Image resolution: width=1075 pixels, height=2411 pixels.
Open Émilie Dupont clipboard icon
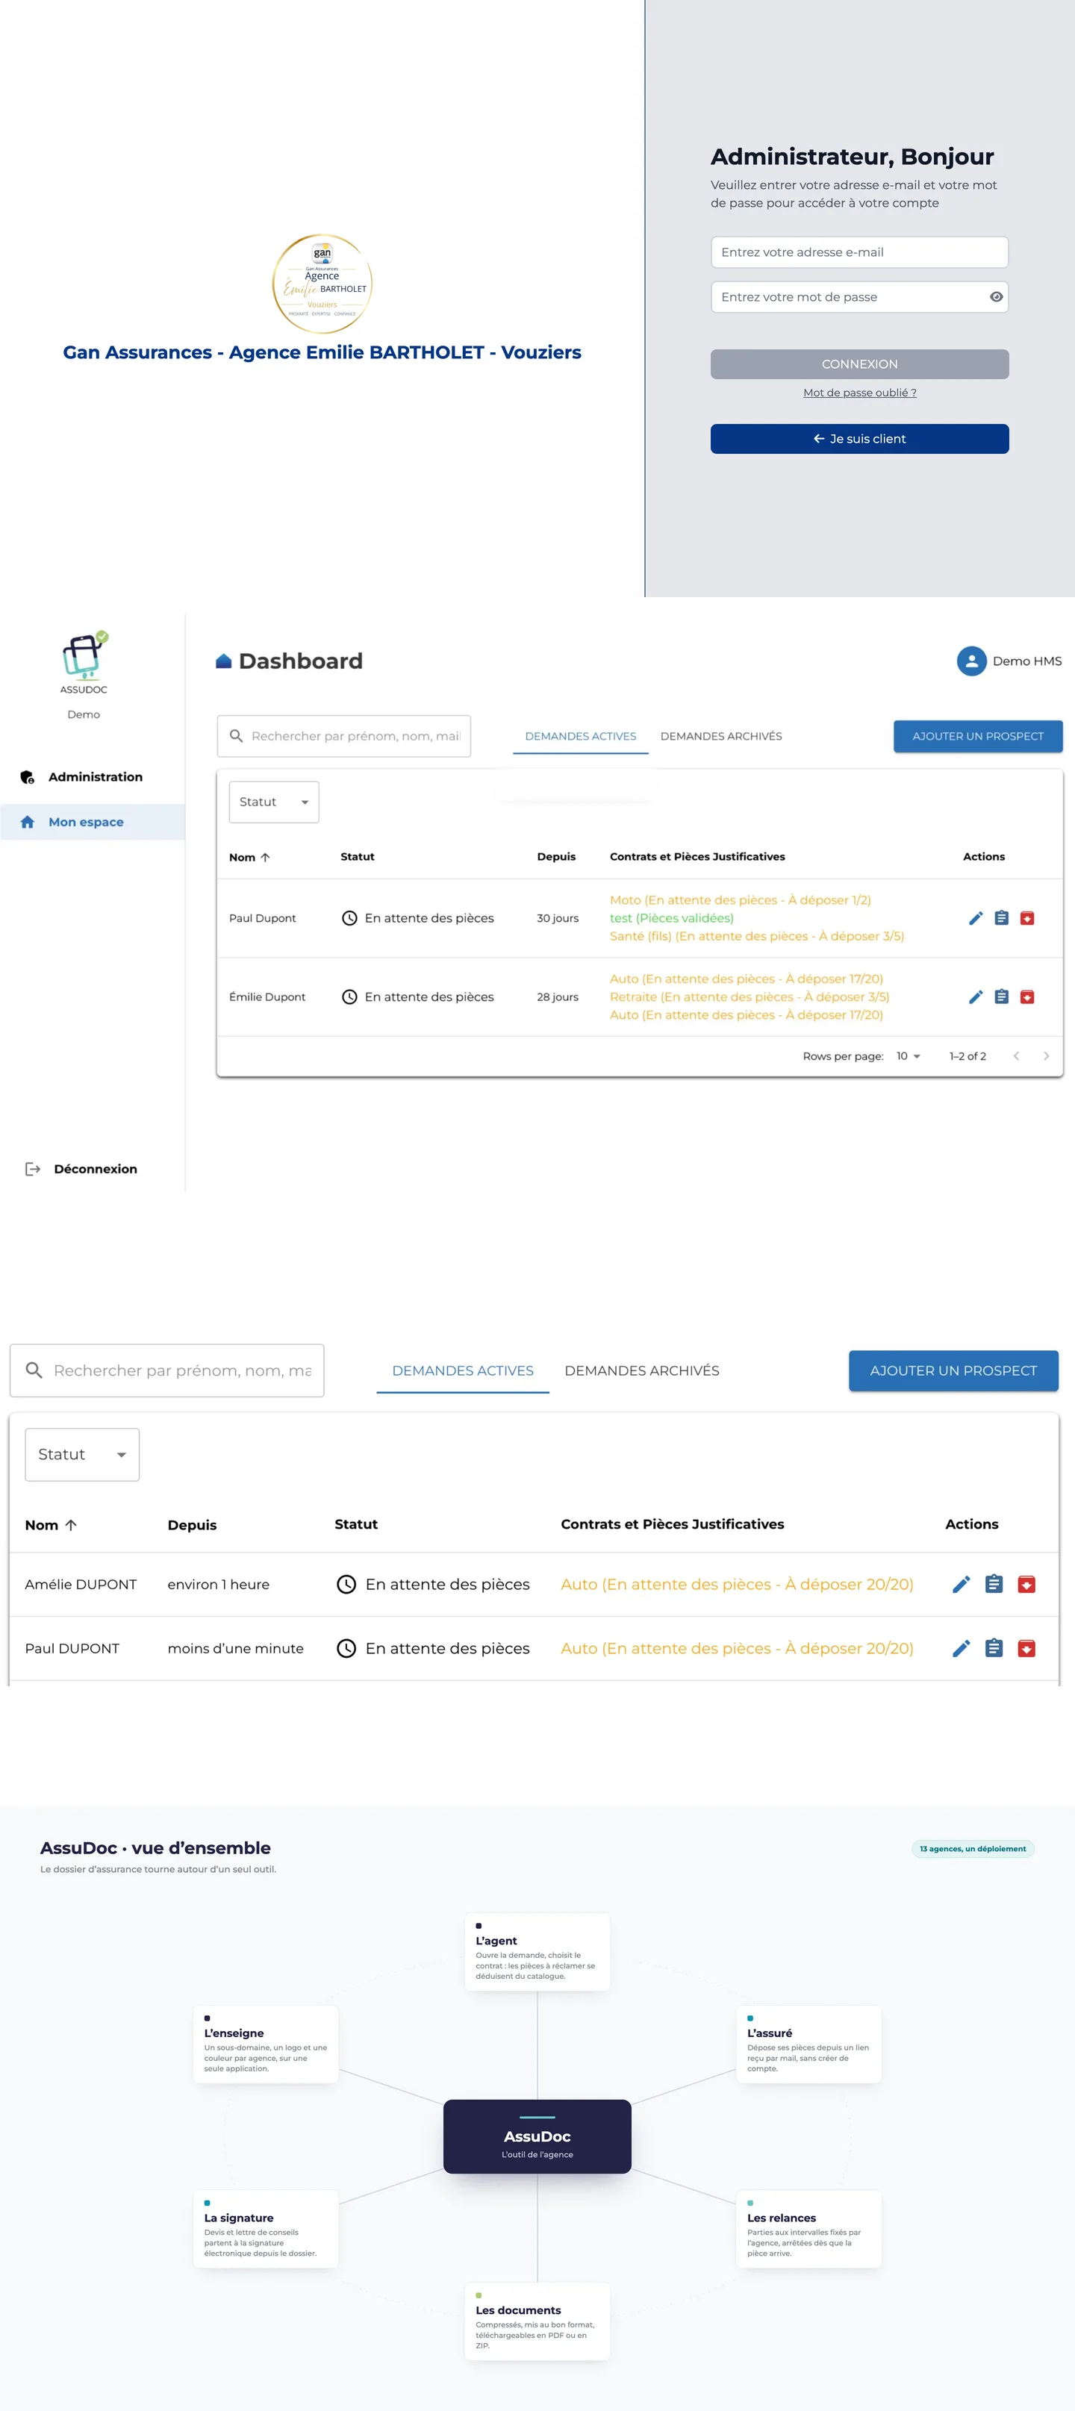1001,996
